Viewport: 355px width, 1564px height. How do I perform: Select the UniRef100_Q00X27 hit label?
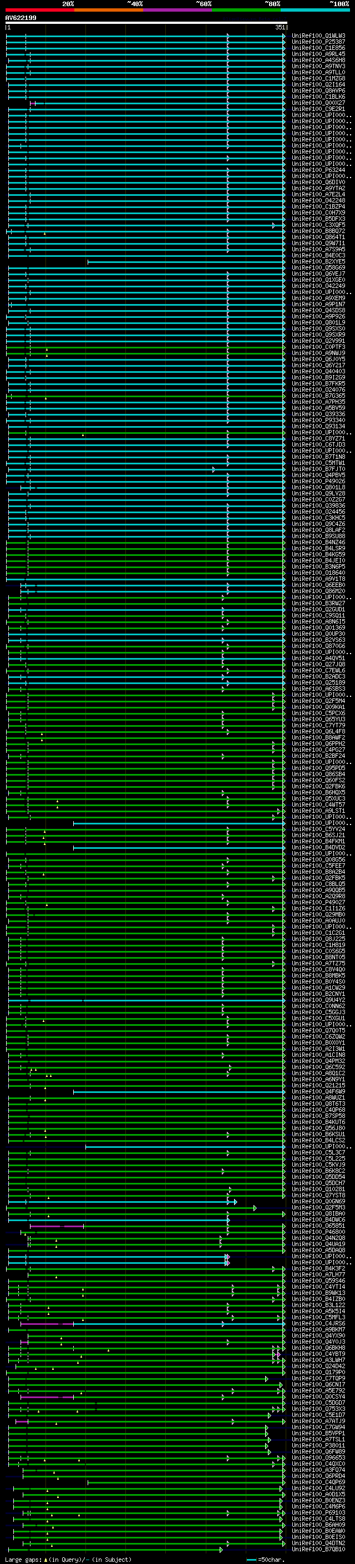tap(318, 103)
